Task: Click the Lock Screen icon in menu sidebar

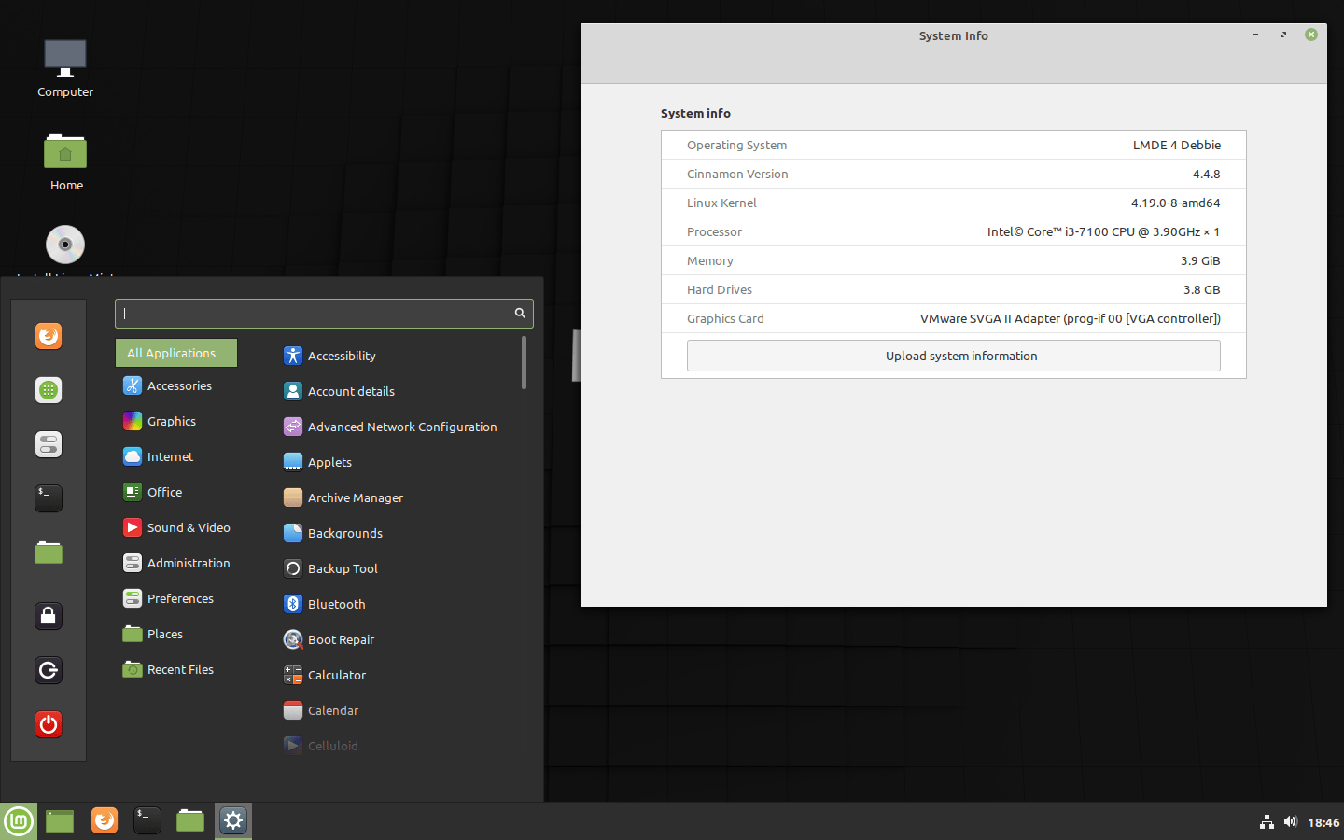Action: pyautogui.click(x=49, y=616)
